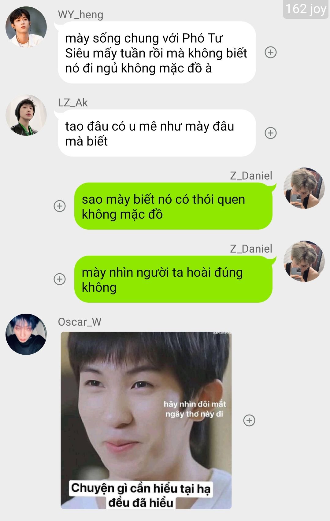Tap the plus icon beside WY_heng's message
Viewport: 330px width, 521px height.
pyautogui.click(x=270, y=52)
